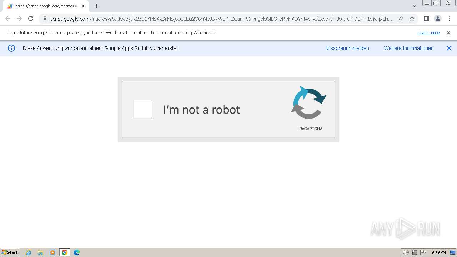Click the ReCAPTCHA arrows logo
This screenshot has height=257, width=457.
coord(308,102)
